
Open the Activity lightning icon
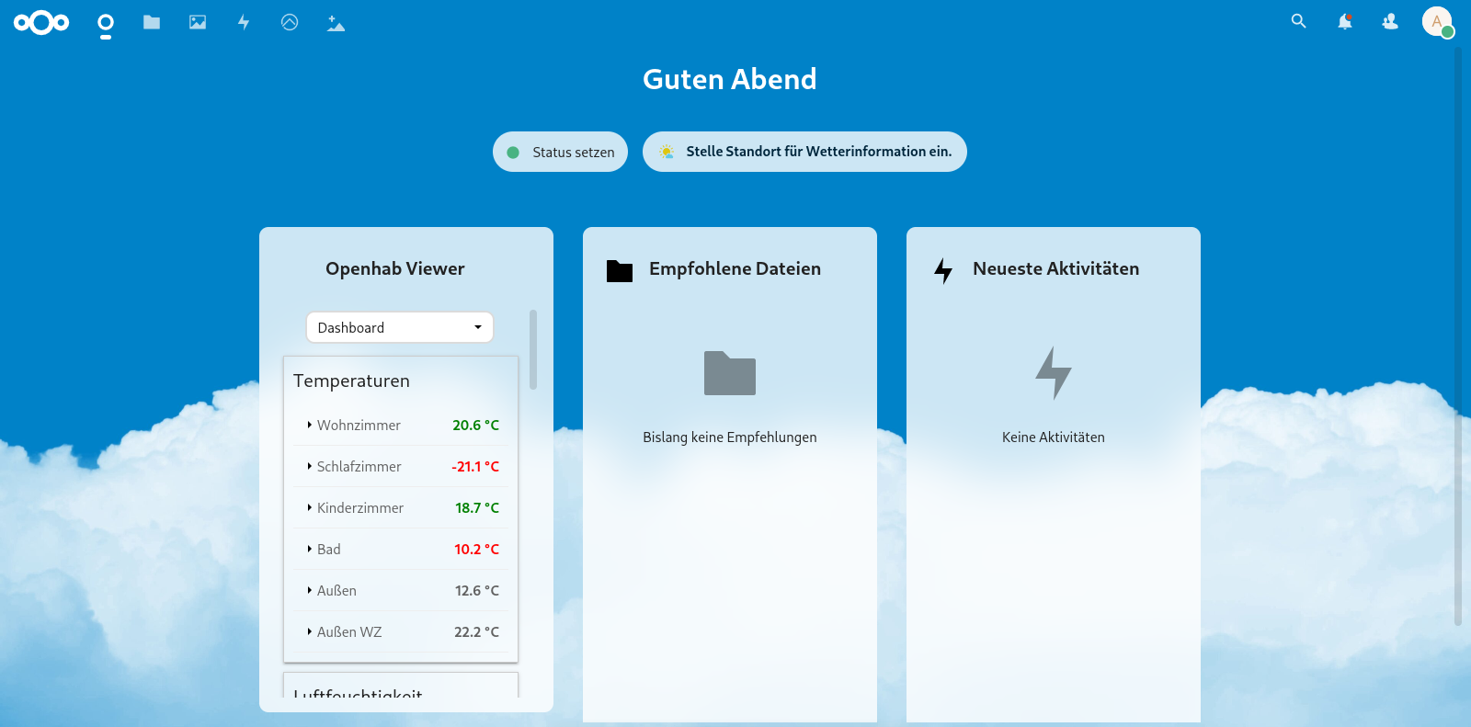point(244,22)
